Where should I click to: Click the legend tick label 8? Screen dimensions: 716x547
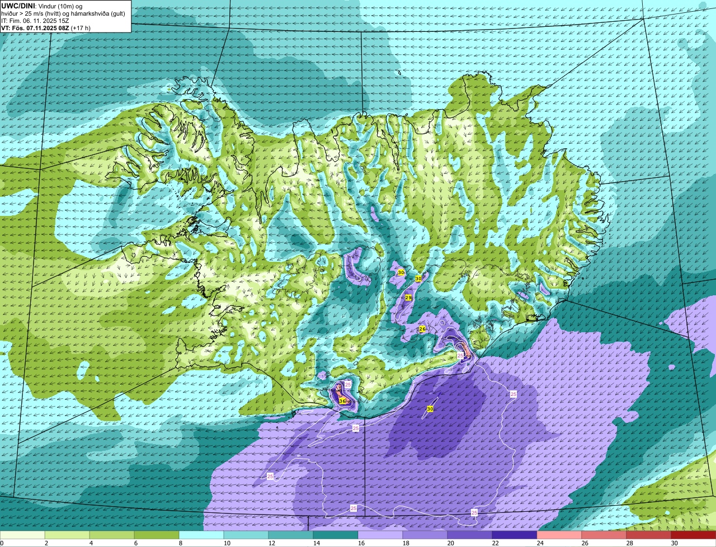click(x=180, y=543)
